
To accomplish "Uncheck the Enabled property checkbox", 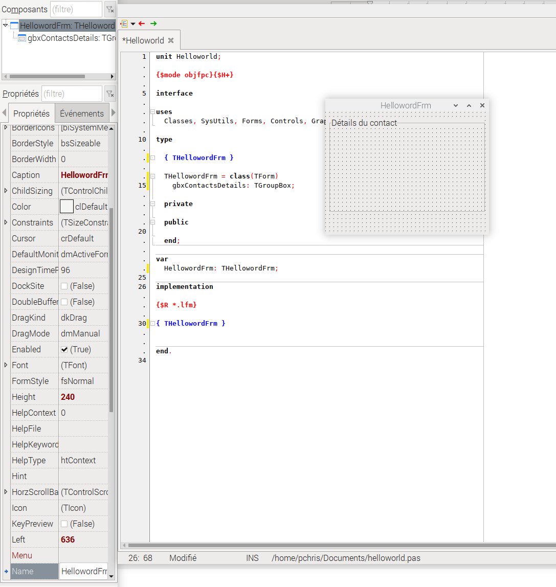I will pyautogui.click(x=64, y=350).
